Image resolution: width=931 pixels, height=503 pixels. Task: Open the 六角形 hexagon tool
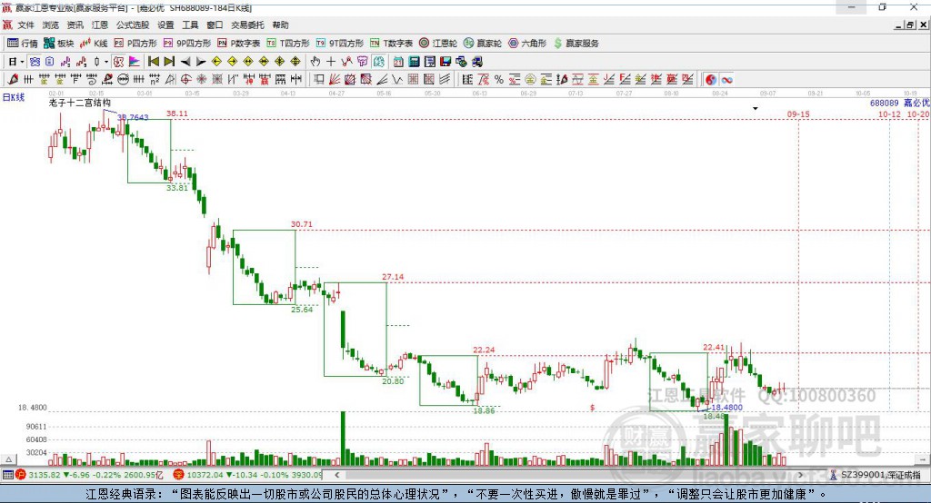tap(527, 44)
